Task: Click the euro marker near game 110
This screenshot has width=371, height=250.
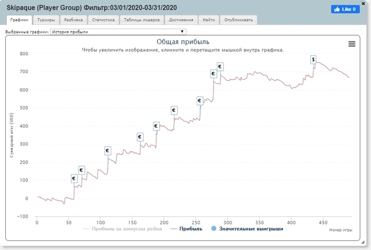Action: pos(108,150)
